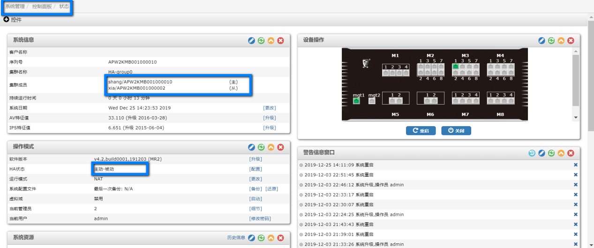Collapse the 操作模式 widget
The height and width of the screenshot is (248, 594).
[271, 147]
